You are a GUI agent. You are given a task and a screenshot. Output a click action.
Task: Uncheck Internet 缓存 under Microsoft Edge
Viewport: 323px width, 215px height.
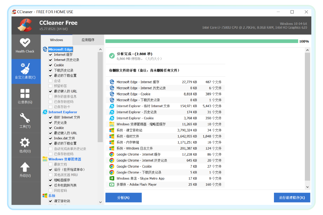pos(50,54)
